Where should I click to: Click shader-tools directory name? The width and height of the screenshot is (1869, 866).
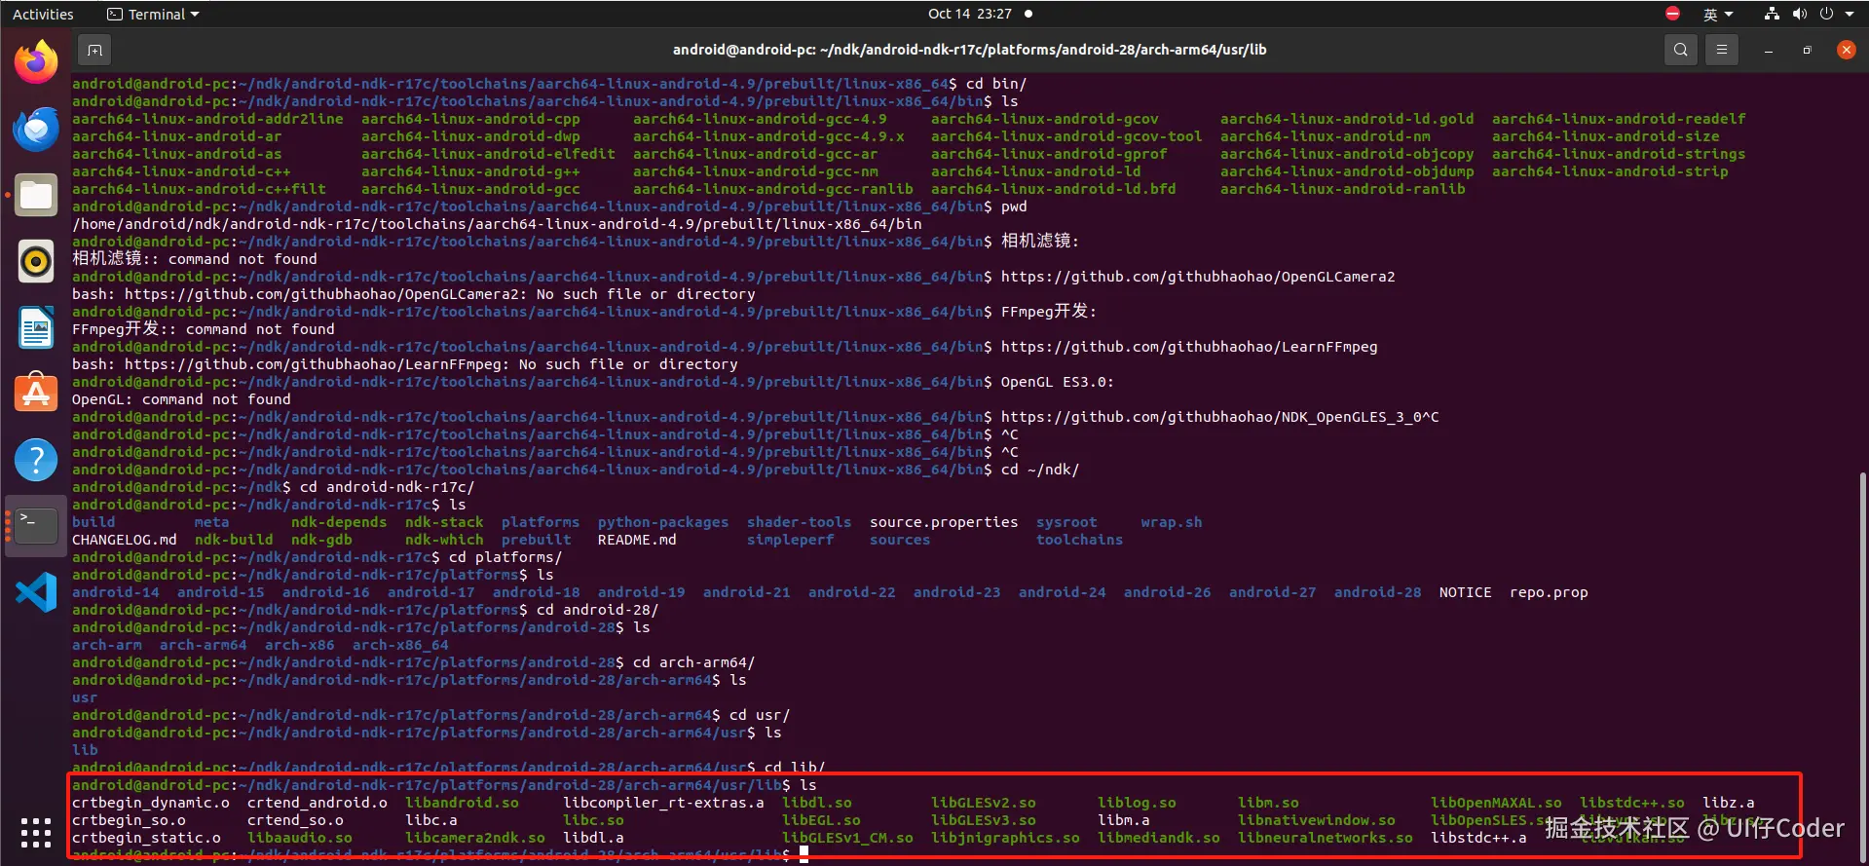pyautogui.click(x=800, y=522)
